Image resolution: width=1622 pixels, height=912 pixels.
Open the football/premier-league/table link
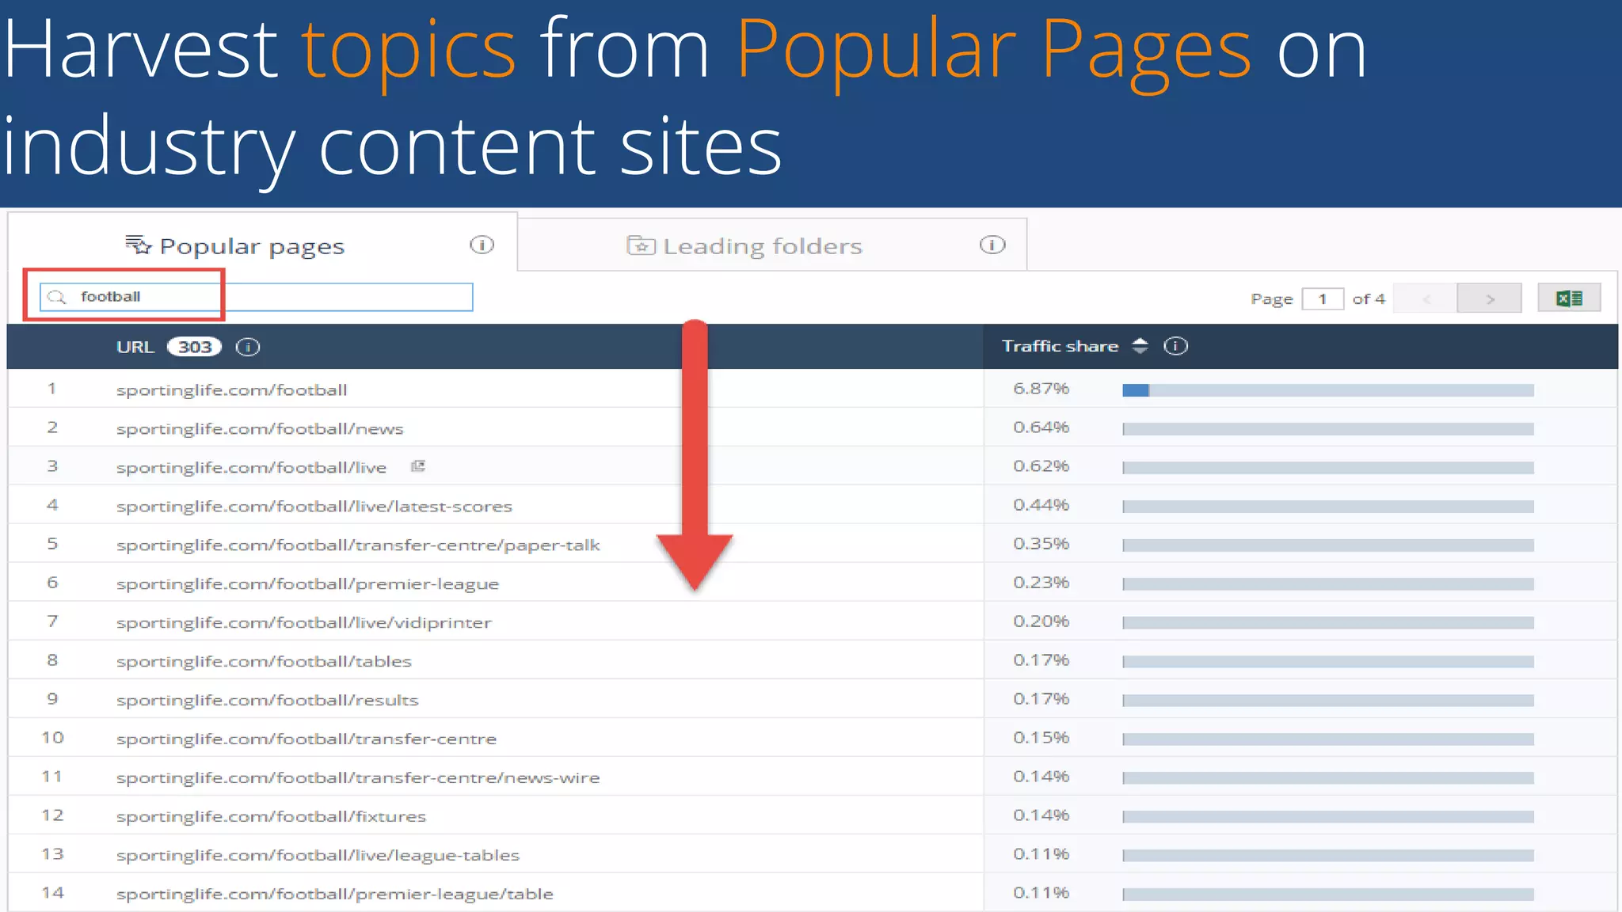pos(334,894)
